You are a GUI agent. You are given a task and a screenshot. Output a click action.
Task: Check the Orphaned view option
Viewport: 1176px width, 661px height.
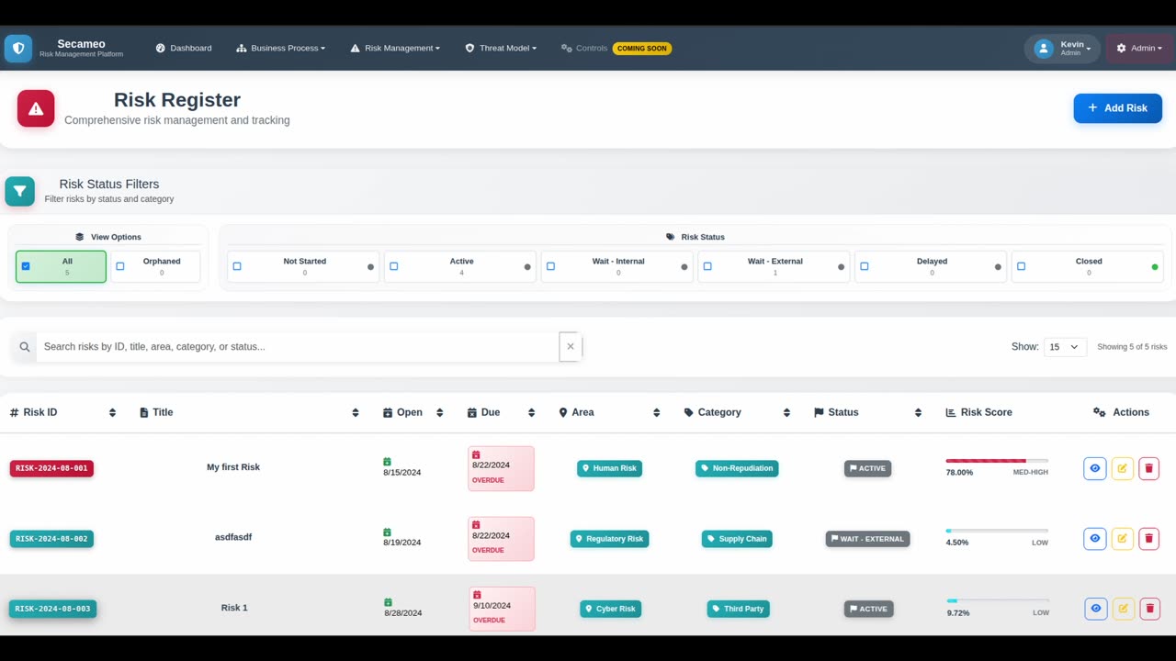pos(120,266)
